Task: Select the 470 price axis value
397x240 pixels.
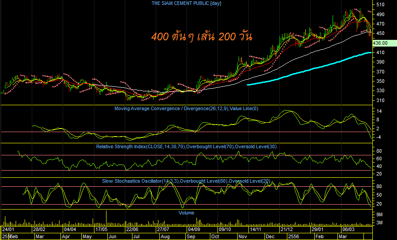Action: pyautogui.click(x=380, y=24)
